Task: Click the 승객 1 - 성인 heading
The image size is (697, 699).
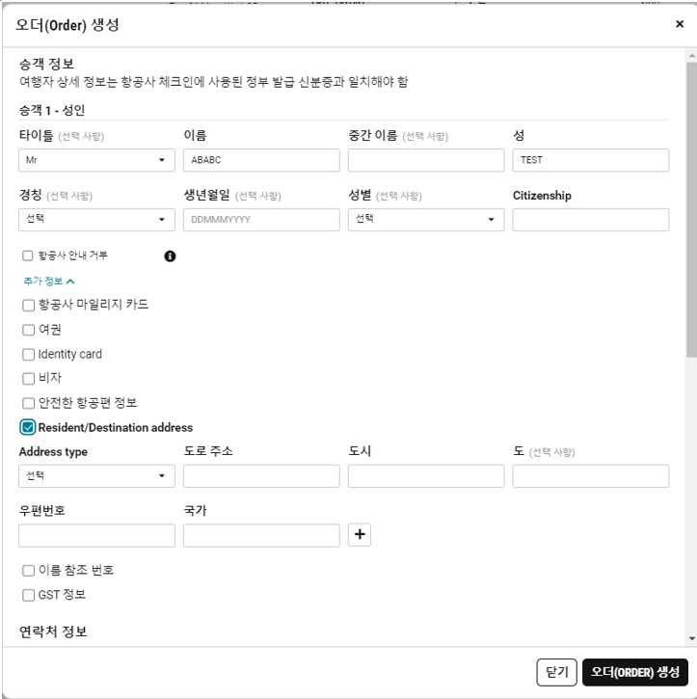Action: coord(52,110)
